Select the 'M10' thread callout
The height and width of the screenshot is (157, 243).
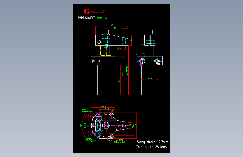[119, 48]
